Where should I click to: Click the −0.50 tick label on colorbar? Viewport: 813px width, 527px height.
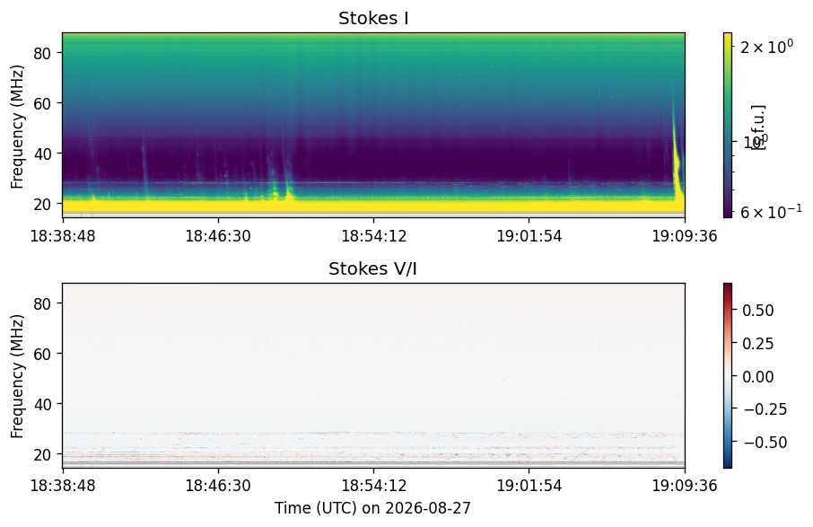[765, 443]
